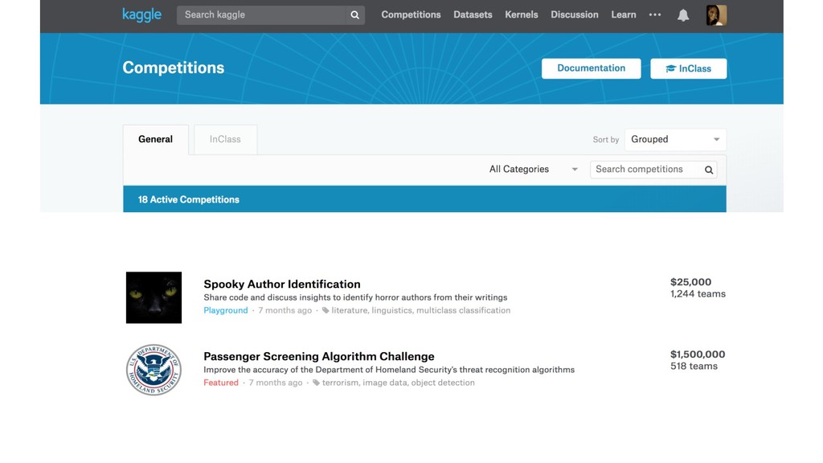Click the Documentation button

tap(591, 68)
